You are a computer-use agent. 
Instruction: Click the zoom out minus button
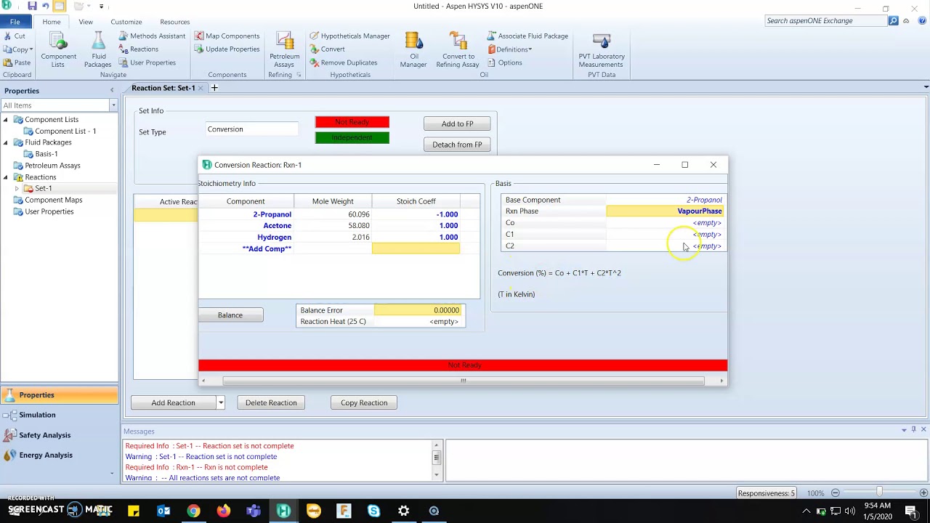click(835, 493)
